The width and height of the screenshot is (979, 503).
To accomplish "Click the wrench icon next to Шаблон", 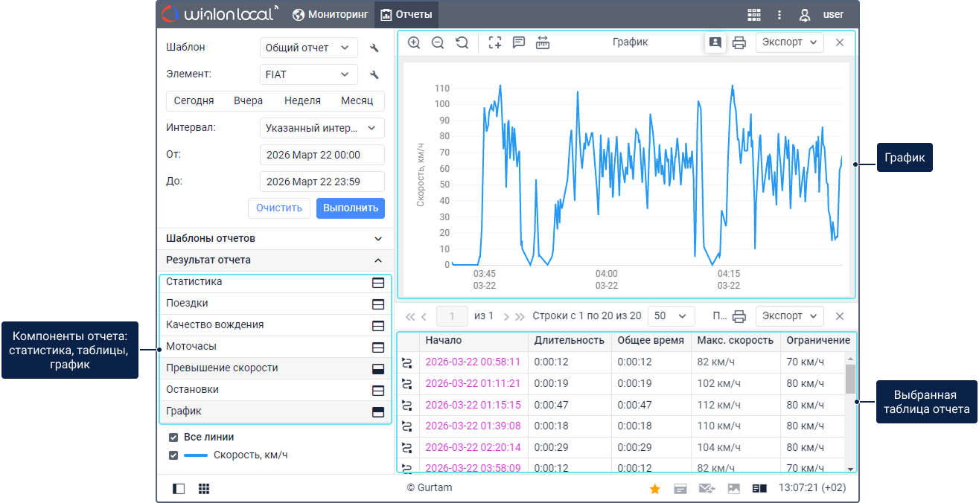I will pyautogui.click(x=374, y=48).
